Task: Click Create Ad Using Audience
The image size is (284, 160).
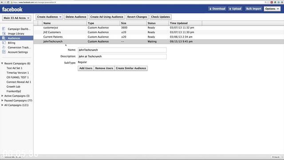Action: [x=106, y=17]
